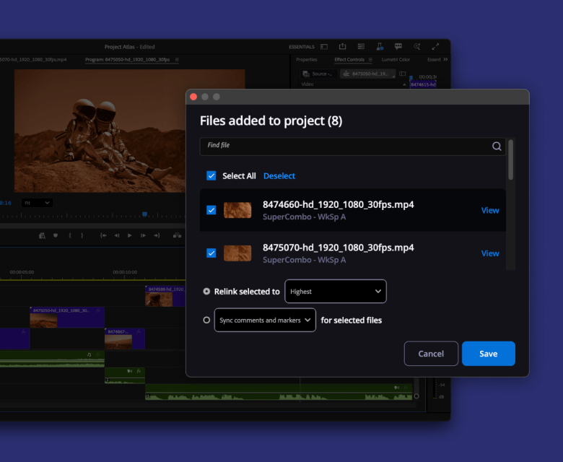563x462 pixels.
Task: Switch to the Properties tab
Action: click(x=307, y=60)
